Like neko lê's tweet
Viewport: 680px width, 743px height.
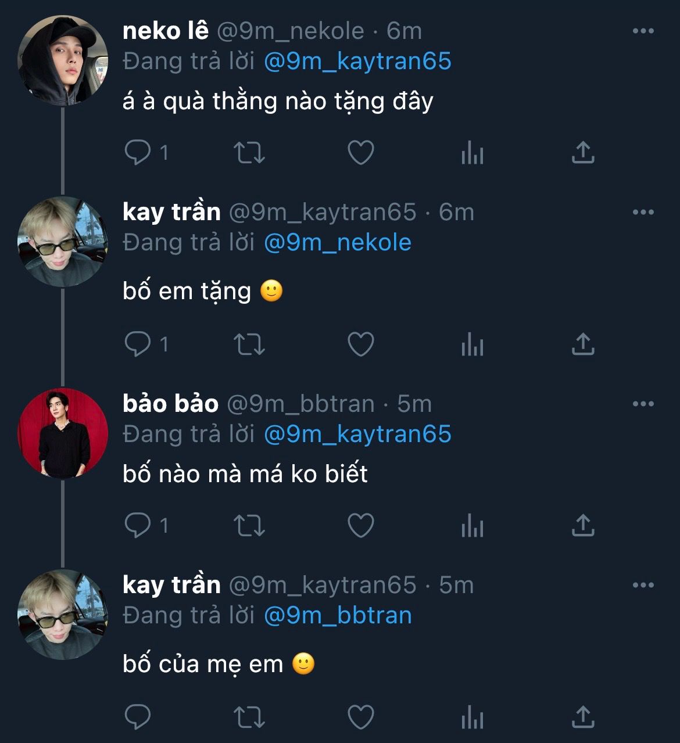click(360, 153)
